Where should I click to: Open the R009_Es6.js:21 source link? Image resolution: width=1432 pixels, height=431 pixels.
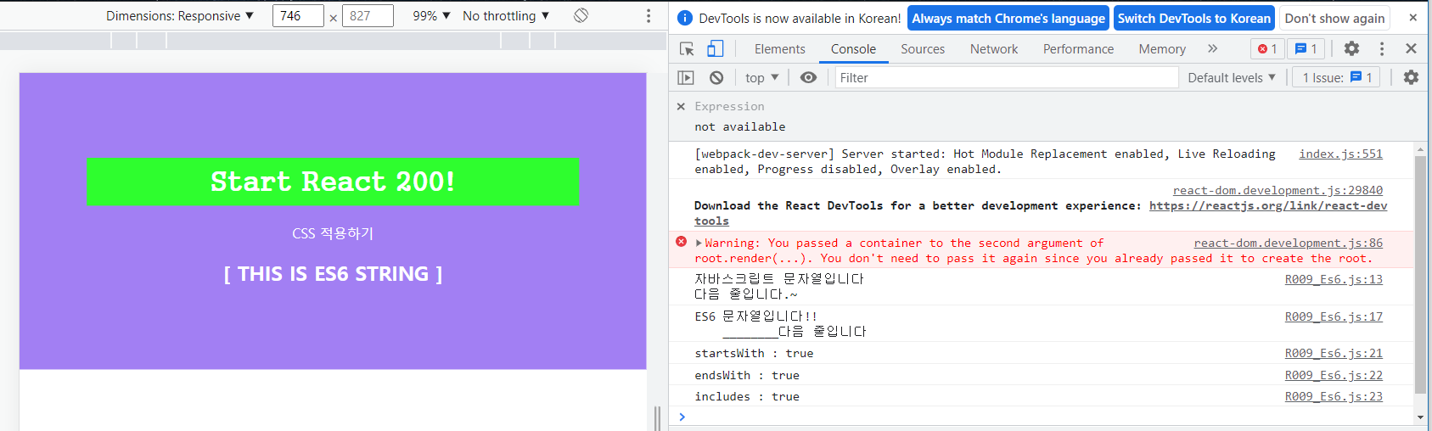(x=1334, y=353)
